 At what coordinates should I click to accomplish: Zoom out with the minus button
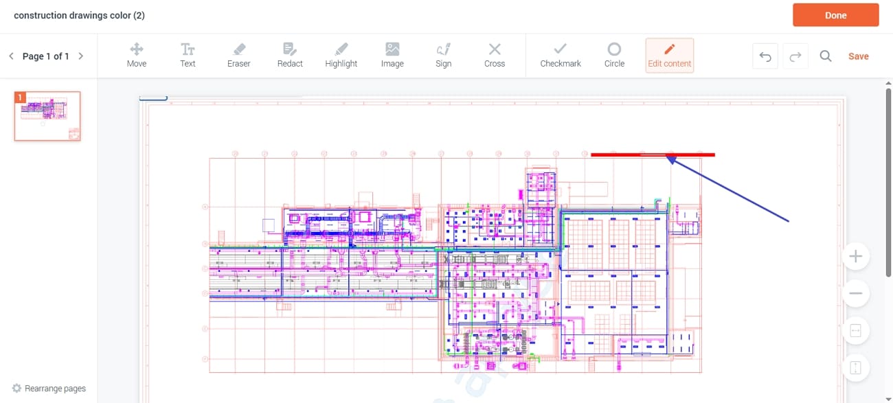point(856,294)
